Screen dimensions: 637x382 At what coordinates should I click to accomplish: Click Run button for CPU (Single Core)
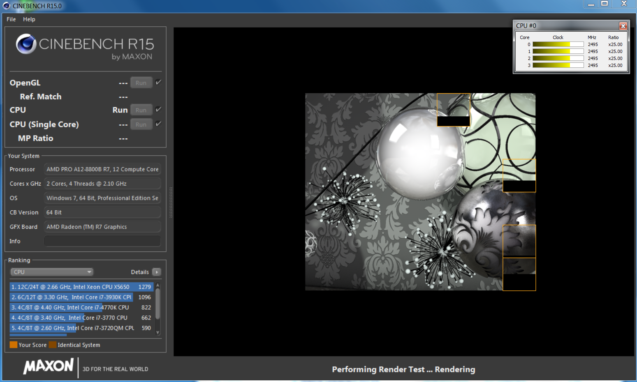click(141, 124)
